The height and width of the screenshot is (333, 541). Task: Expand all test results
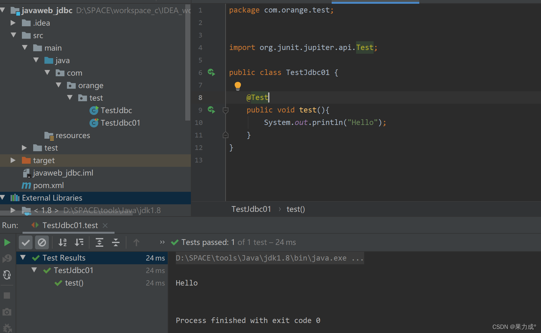point(100,242)
